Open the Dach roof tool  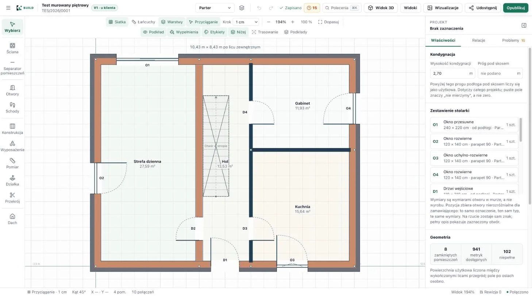pos(12,219)
